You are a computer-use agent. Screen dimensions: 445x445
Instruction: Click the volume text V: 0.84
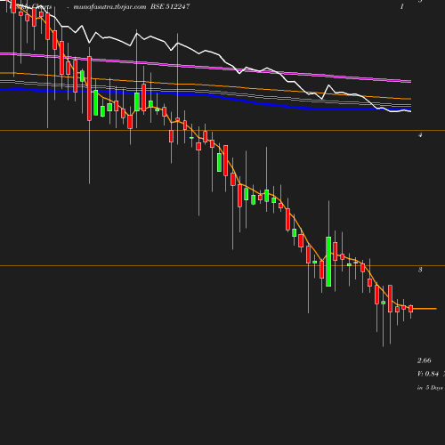coord(428,374)
